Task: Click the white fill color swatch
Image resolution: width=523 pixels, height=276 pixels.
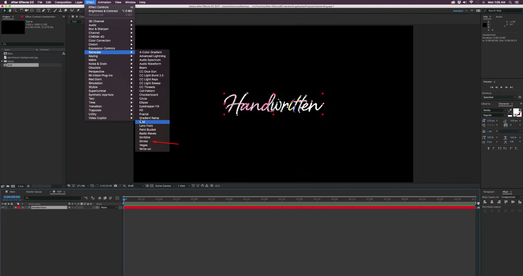Action: [516, 111]
